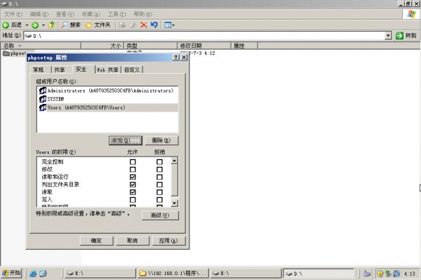Open the Search toolbar button
This screenshot has height=280, width=421.
click(71, 25)
